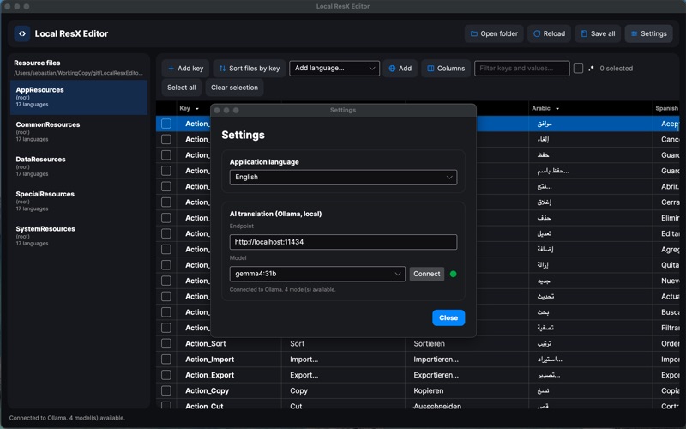Click the Columns layout icon
Image resolution: width=686 pixels, height=429 pixels.
coord(430,69)
